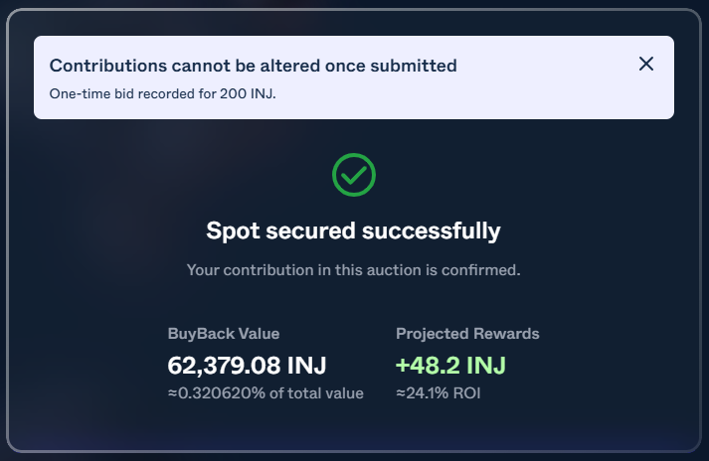This screenshot has width=709, height=461.
Task: Click the auction contribution confirmed message
Action: pyautogui.click(x=353, y=269)
